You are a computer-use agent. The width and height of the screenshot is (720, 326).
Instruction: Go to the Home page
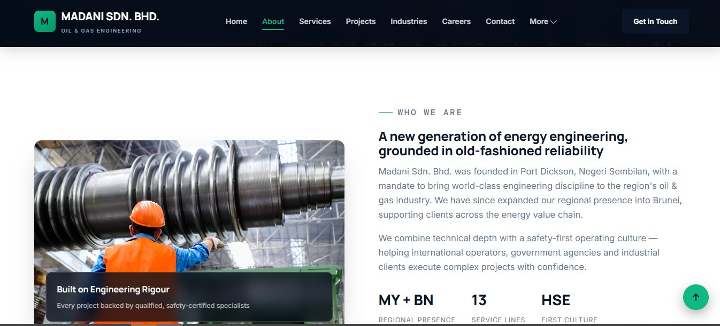tap(236, 21)
